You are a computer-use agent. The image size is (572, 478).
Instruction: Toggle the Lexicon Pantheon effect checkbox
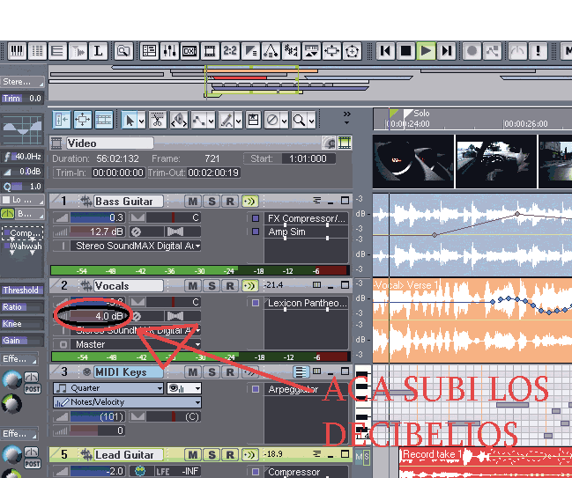256,303
